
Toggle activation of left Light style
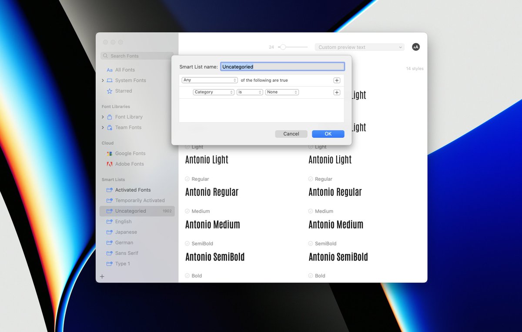(x=187, y=147)
